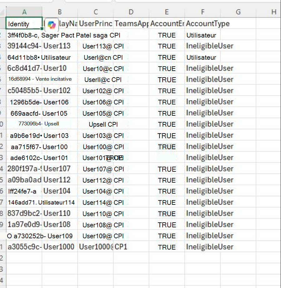Click the User114@ principal cell

pos(97,203)
